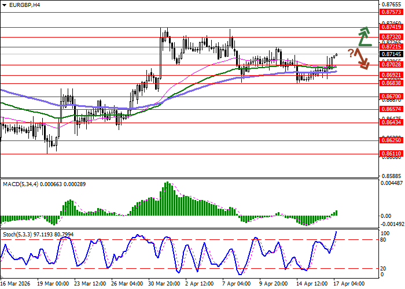Click the 0.86921 support level label

(391, 75)
